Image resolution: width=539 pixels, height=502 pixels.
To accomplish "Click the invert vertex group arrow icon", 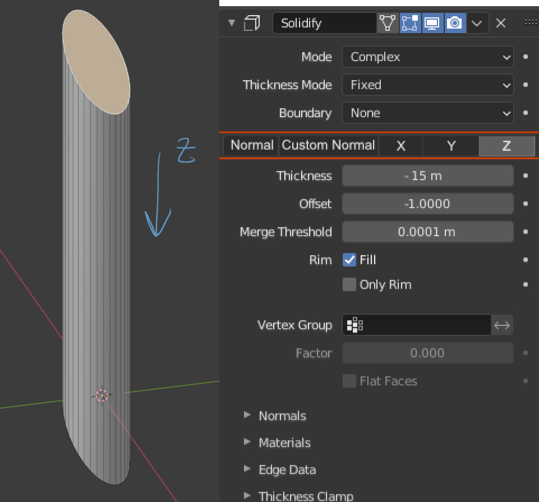I will pos(502,325).
